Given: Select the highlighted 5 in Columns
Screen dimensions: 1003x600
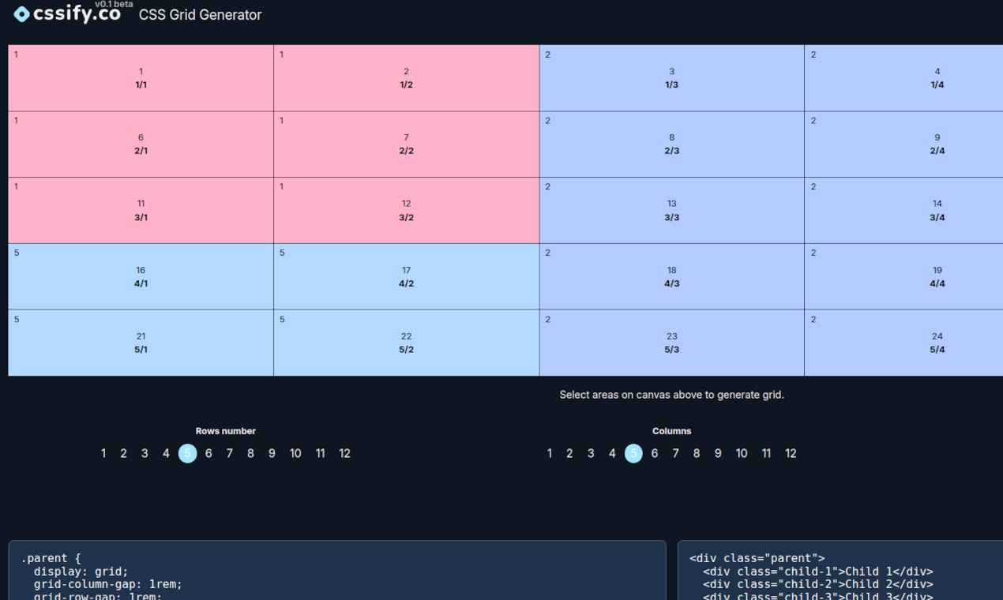Looking at the screenshot, I should pyautogui.click(x=633, y=453).
